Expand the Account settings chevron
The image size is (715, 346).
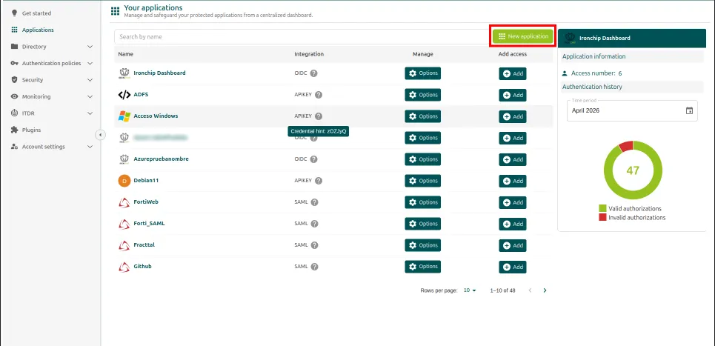coord(90,147)
